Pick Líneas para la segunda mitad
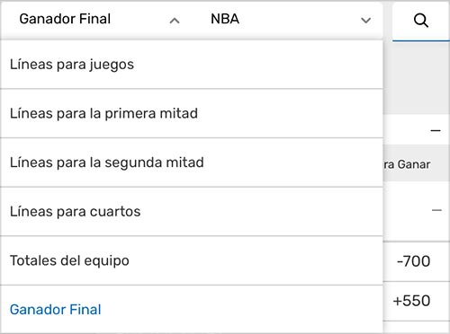The width and height of the screenshot is (450, 334). [192, 163]
